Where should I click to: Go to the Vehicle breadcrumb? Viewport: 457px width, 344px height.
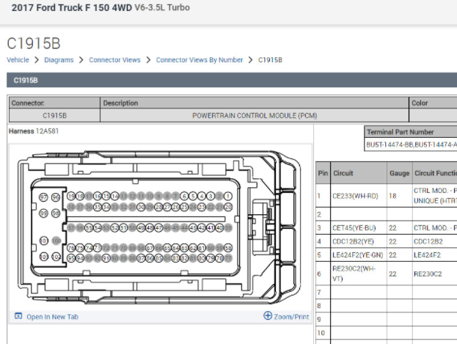[18, 59]
